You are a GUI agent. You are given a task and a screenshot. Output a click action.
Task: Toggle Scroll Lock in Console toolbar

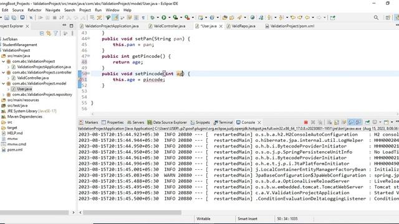[337, 123]
